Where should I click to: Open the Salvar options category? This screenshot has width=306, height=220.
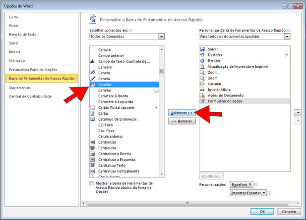click(14, 43)
